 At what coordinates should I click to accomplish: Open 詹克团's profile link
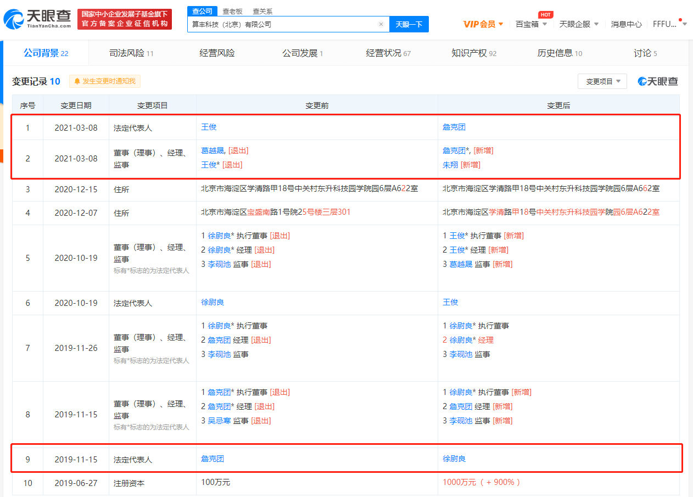pos(454,127)
